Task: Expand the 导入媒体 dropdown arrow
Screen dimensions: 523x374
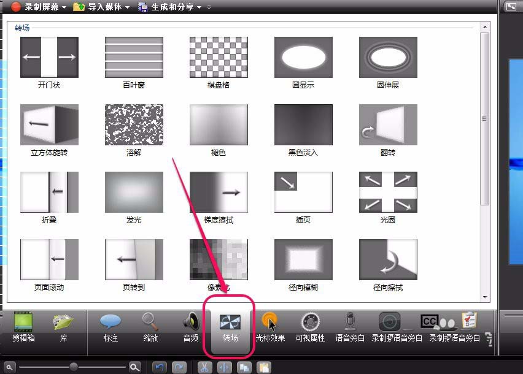Action: pos(128,7)
